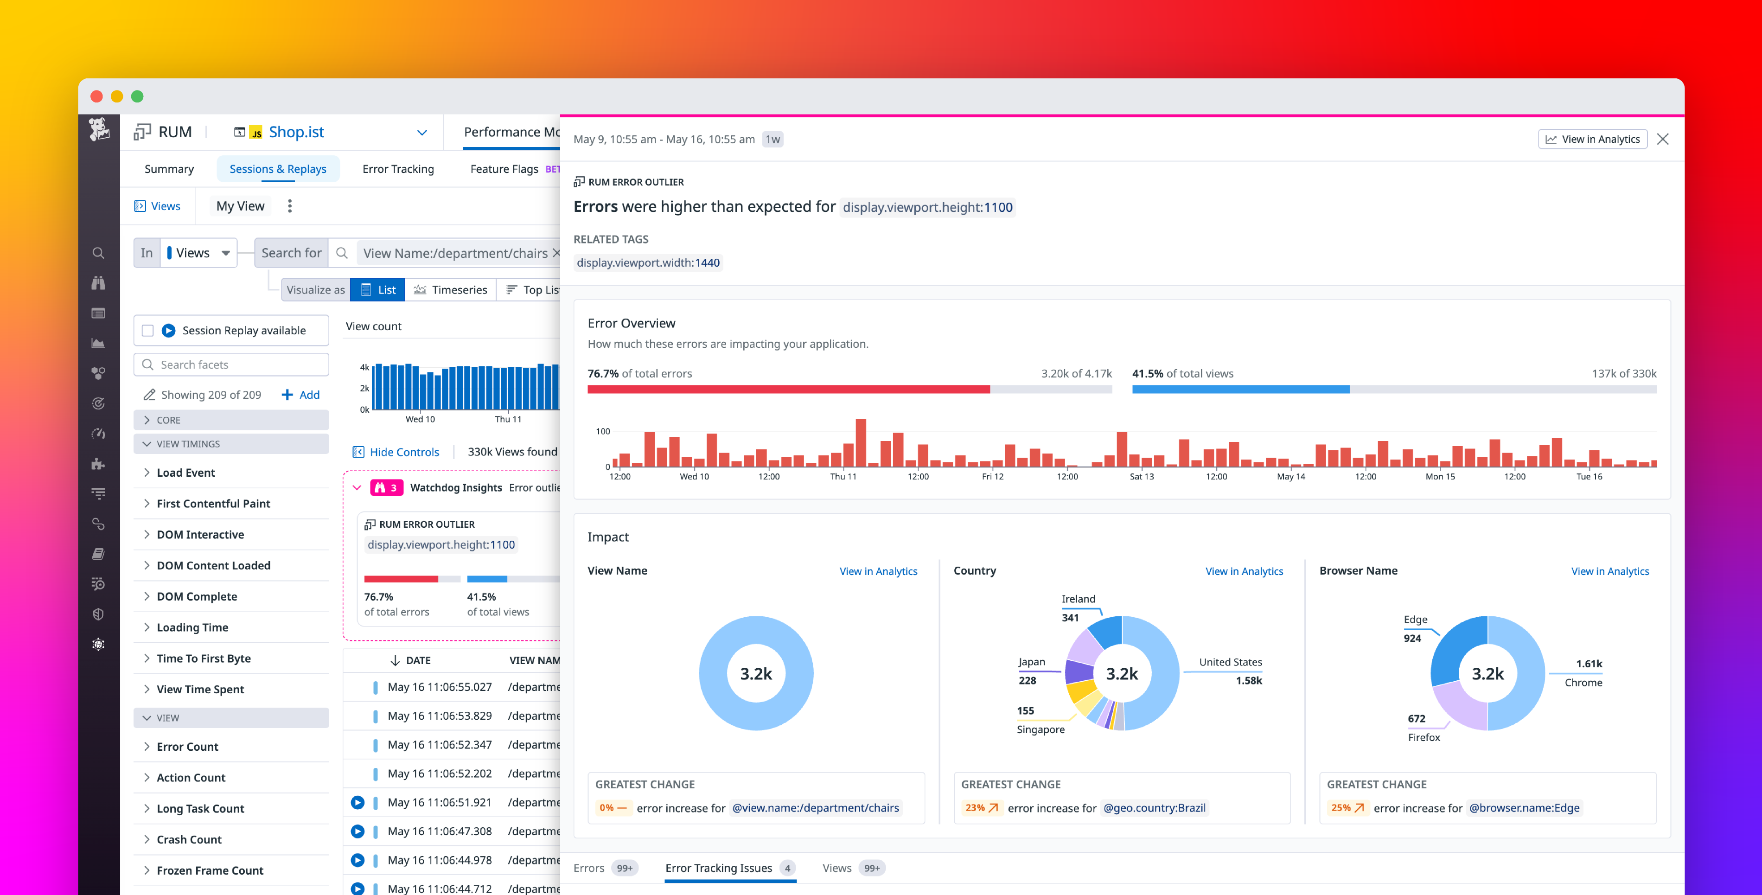Screen dimensions: 1762x895
Task: Open the Watchdog binoculars icon in sidebar
Action: [x=98, y=282]
